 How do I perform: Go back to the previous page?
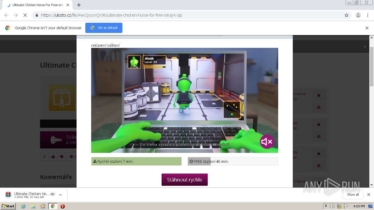6,15
